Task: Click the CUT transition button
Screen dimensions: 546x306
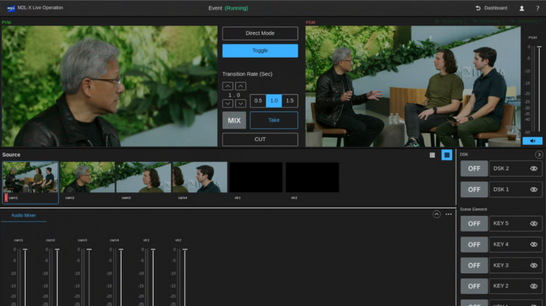Action: (x=259, y=139)
